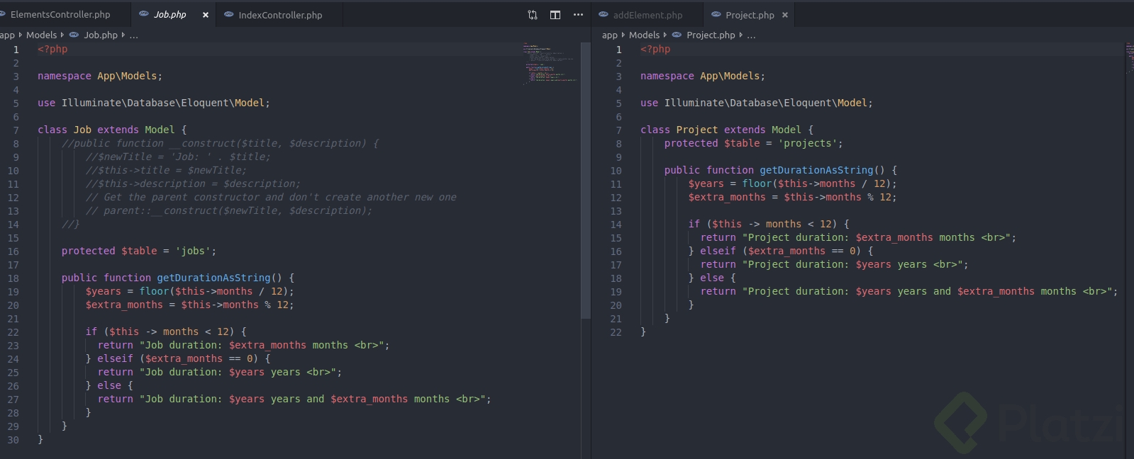Close the Job.php tab
The width and height of the screenshot is (1134, 459).
point(206,15)
